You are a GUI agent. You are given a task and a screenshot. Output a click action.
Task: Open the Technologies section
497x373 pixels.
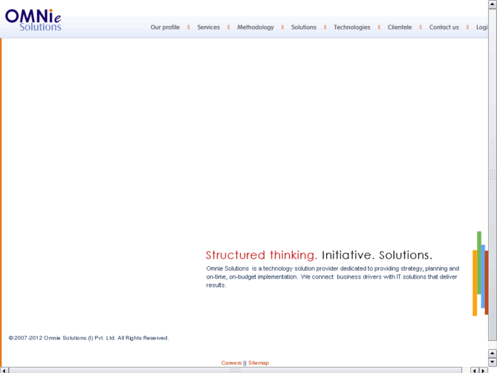[351, 27]
